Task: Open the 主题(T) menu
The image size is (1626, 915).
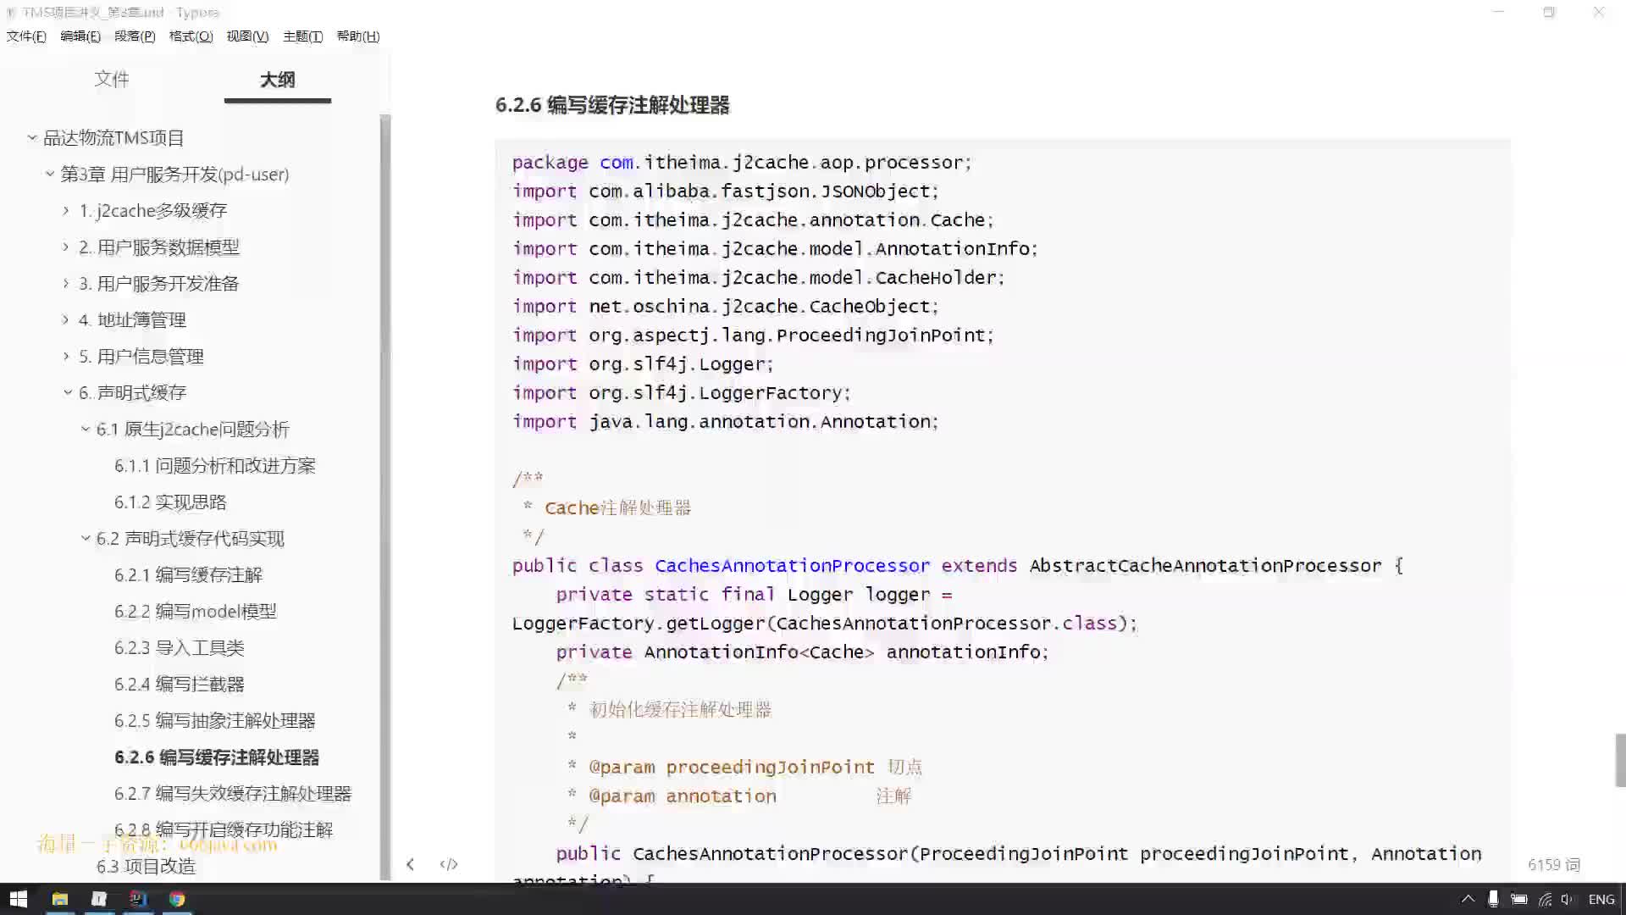Action: 302,36
